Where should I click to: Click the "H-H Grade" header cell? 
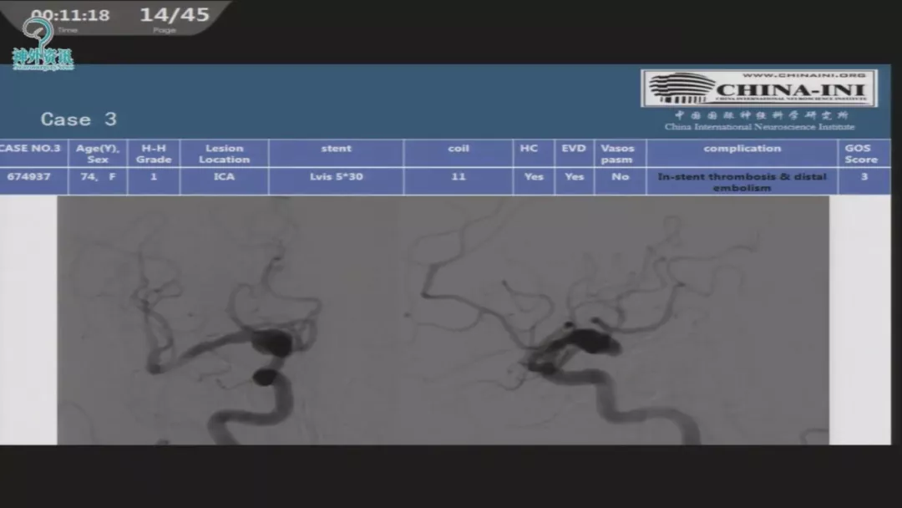(154, 154)
